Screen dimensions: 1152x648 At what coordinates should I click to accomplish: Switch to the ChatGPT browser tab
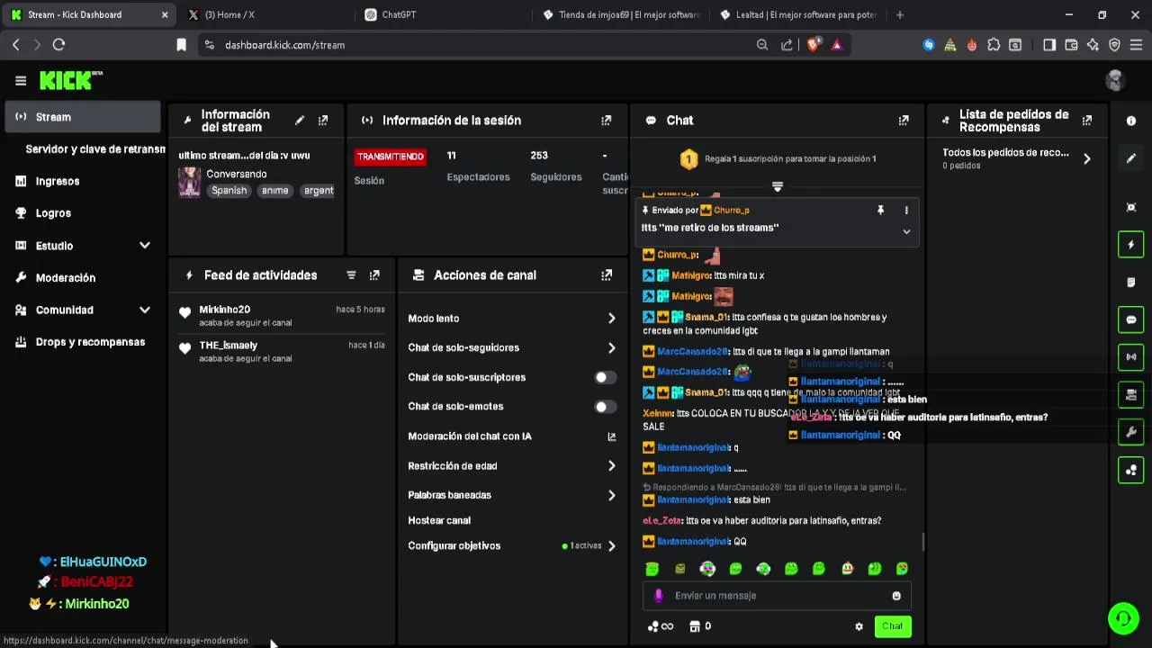click(x=442, y=14)
